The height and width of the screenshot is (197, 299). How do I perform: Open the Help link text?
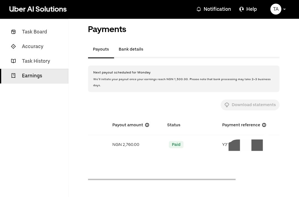tap(251, 9)
